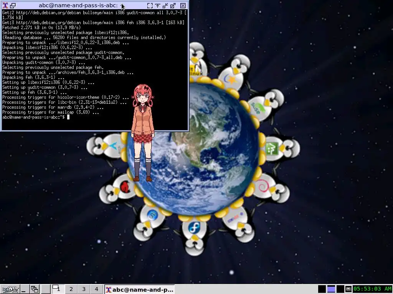Click 'Processing triggers for libc-bin' line

point(64,102)
